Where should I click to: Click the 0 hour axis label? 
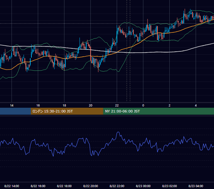pos(143,106)
